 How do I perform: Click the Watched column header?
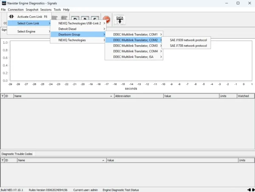point(246,96)
